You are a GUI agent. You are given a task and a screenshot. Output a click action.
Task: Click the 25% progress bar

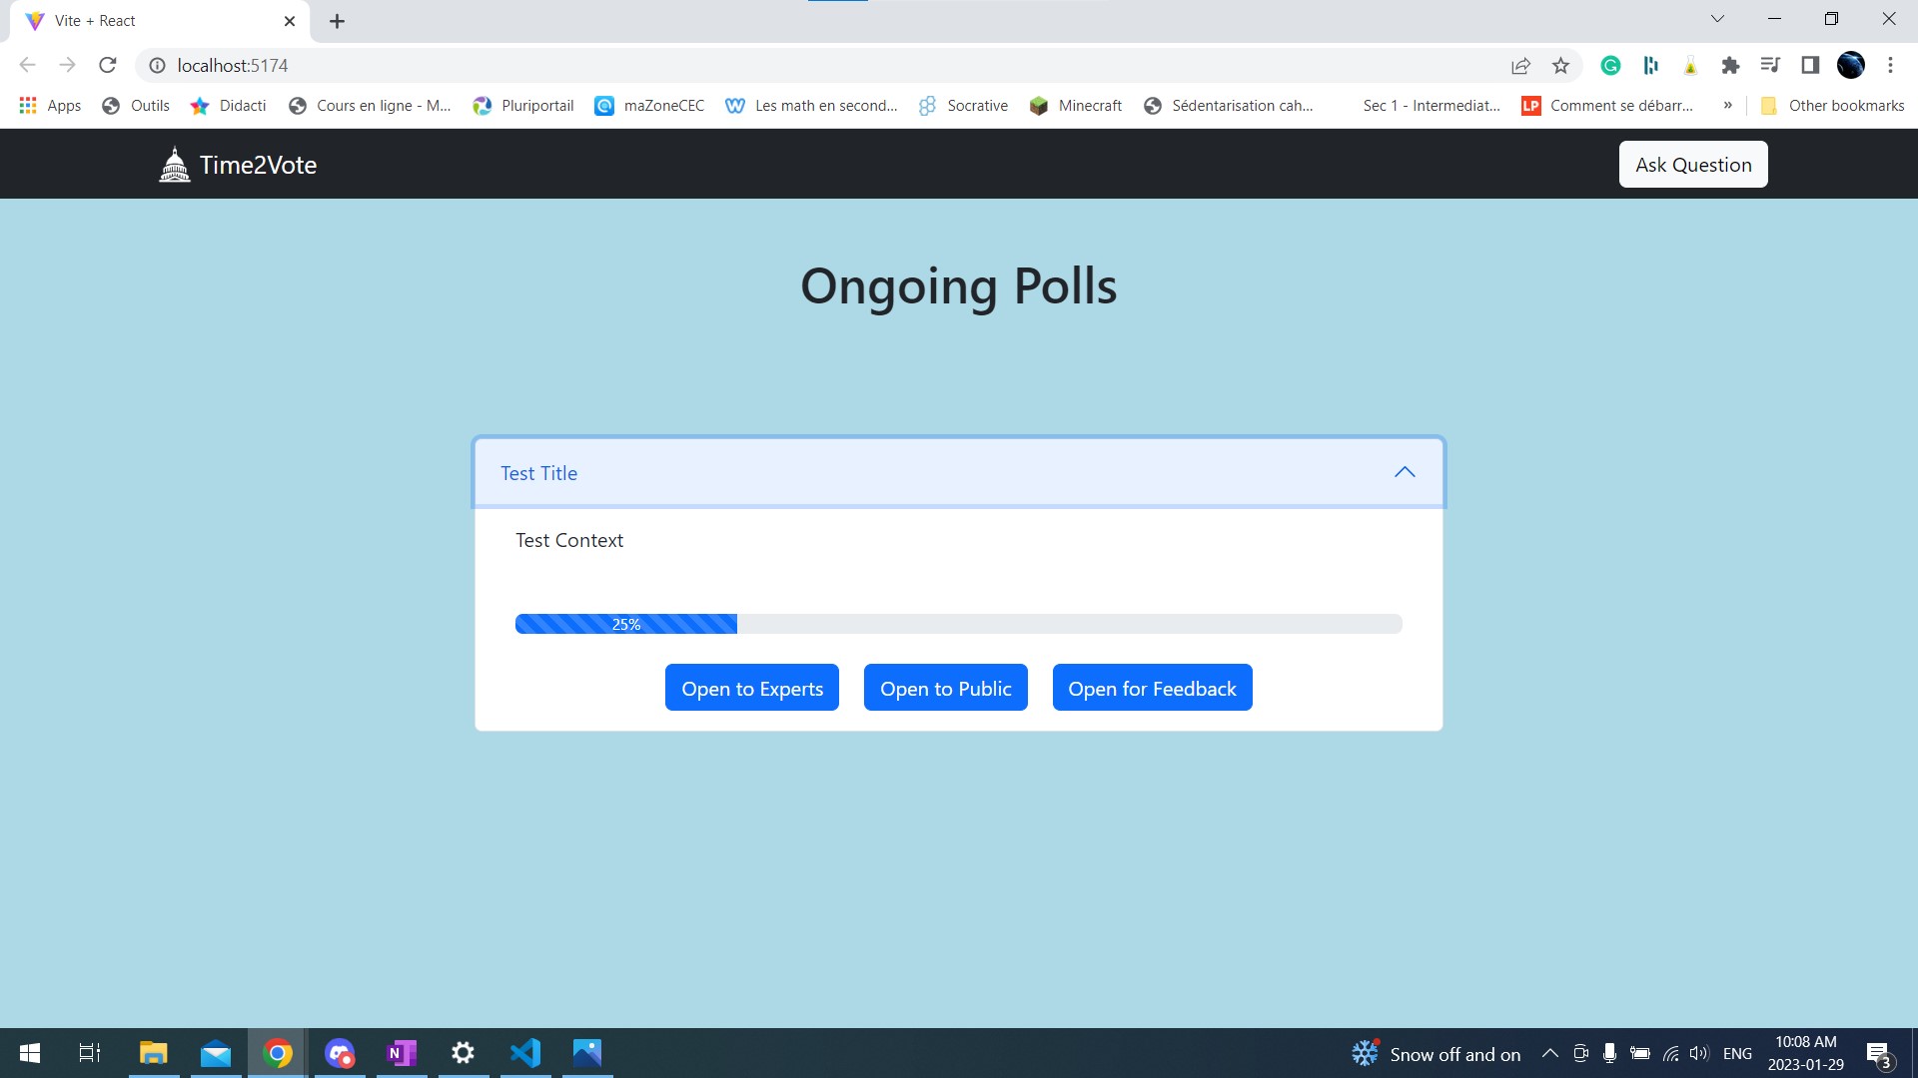point(626,624)
